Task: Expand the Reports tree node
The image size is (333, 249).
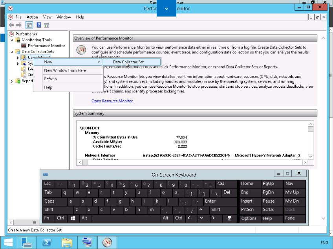Action: pos(12,81)
